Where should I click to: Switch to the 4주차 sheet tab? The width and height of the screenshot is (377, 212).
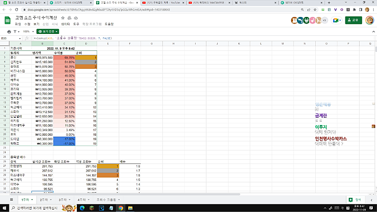82,200
